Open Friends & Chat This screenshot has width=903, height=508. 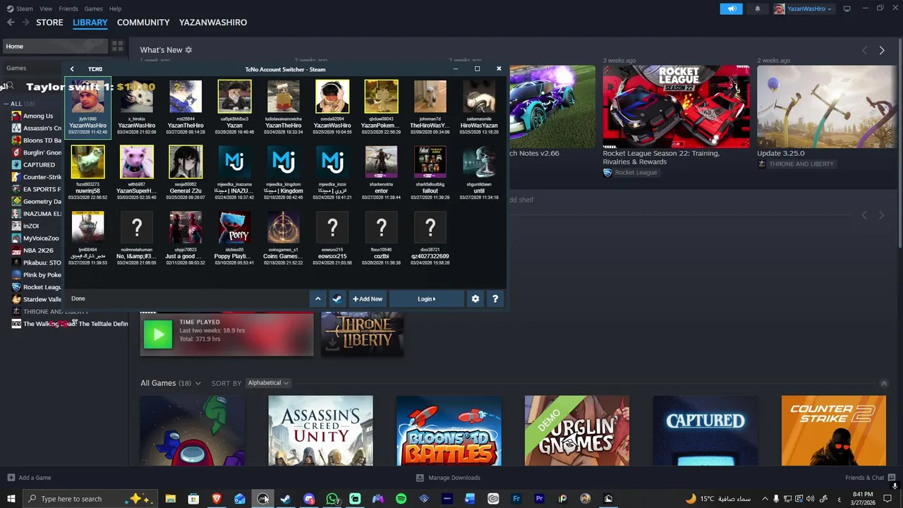(869, 478)
